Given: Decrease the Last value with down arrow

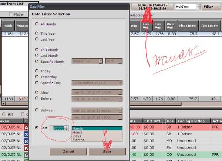Looking at the screenshot, I should [66, 130].
